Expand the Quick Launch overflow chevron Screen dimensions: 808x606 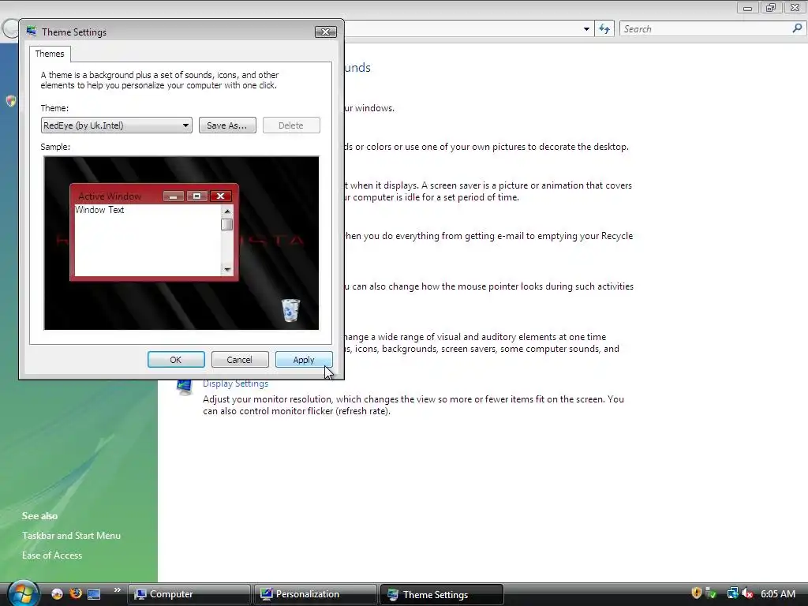click(117, 590)
